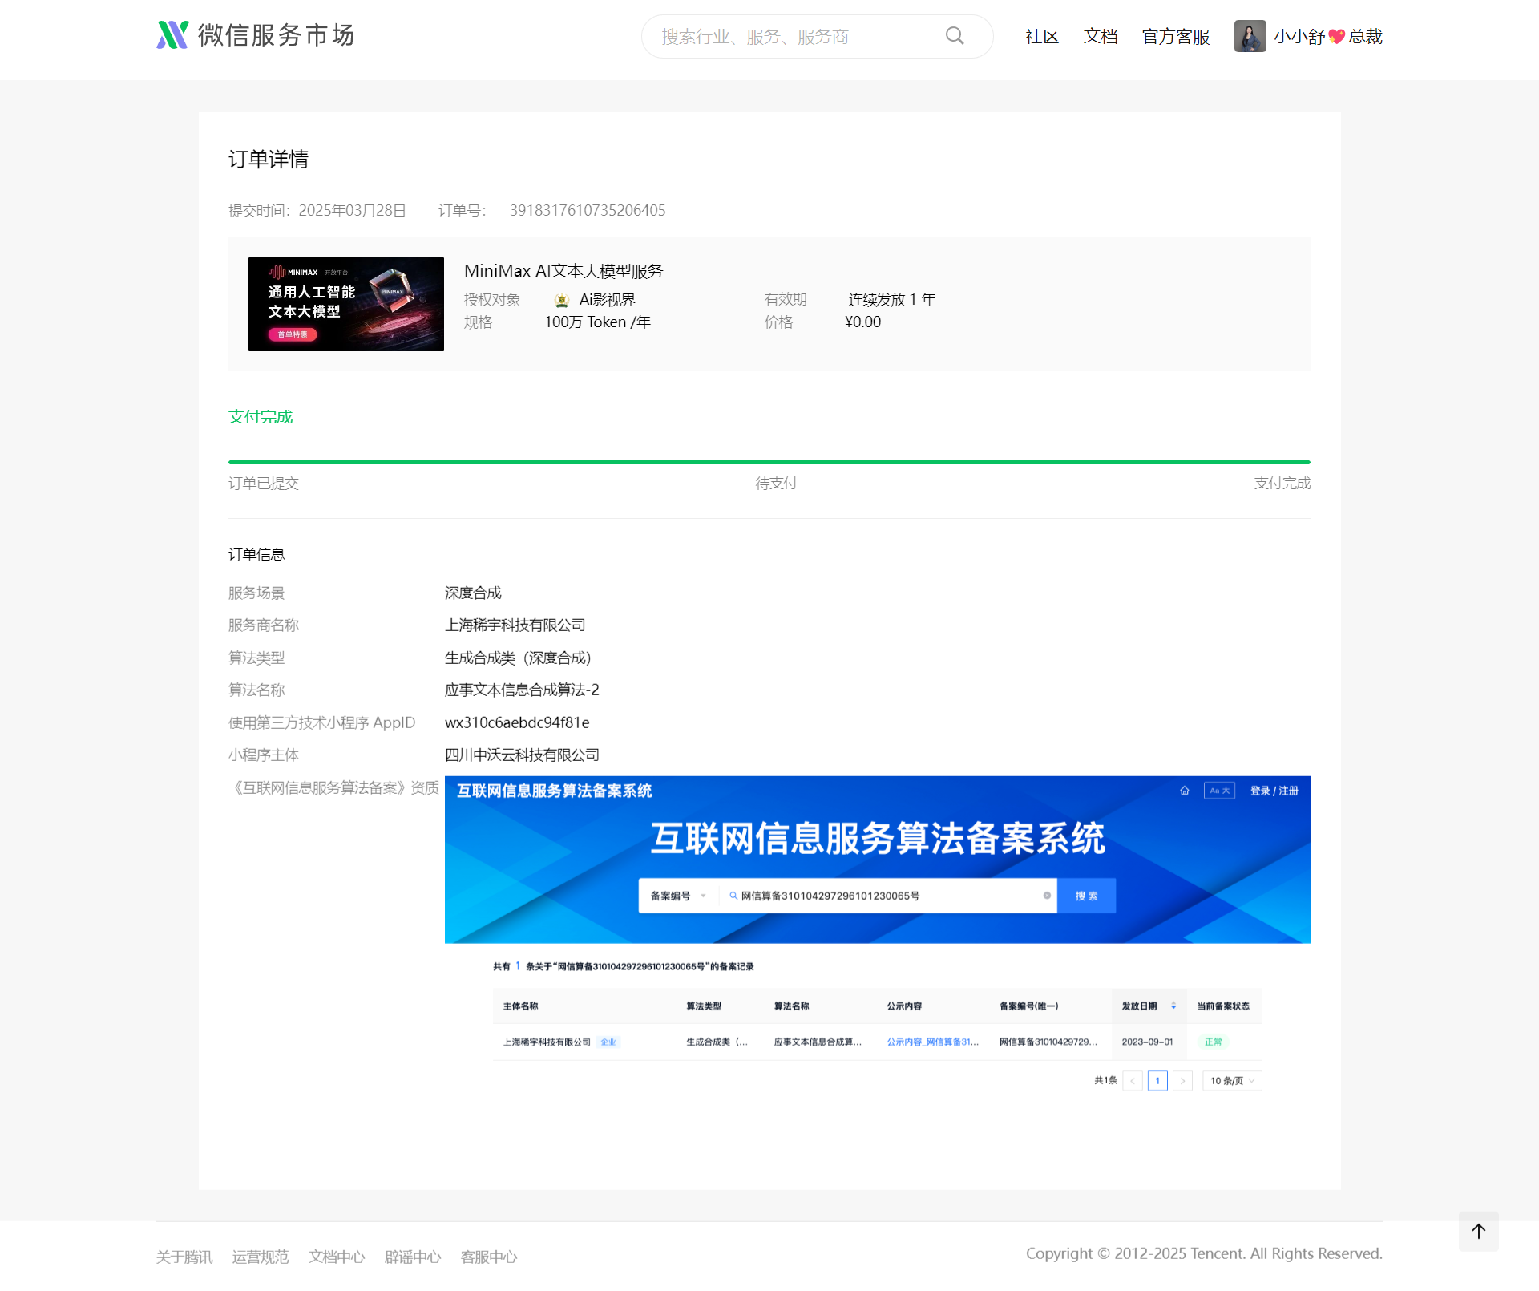The image size is (1539, 1291).
Task: Click the home icon in filing screenshot
Action: click(x=1184, y=791)
